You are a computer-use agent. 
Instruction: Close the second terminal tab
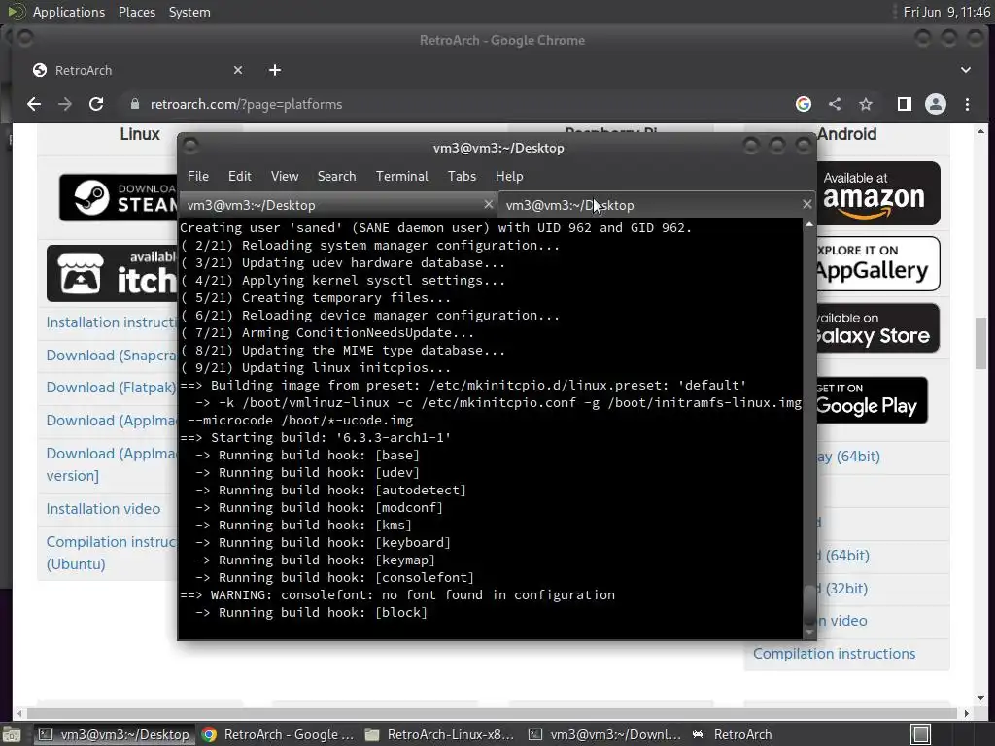tap(806, 204)
